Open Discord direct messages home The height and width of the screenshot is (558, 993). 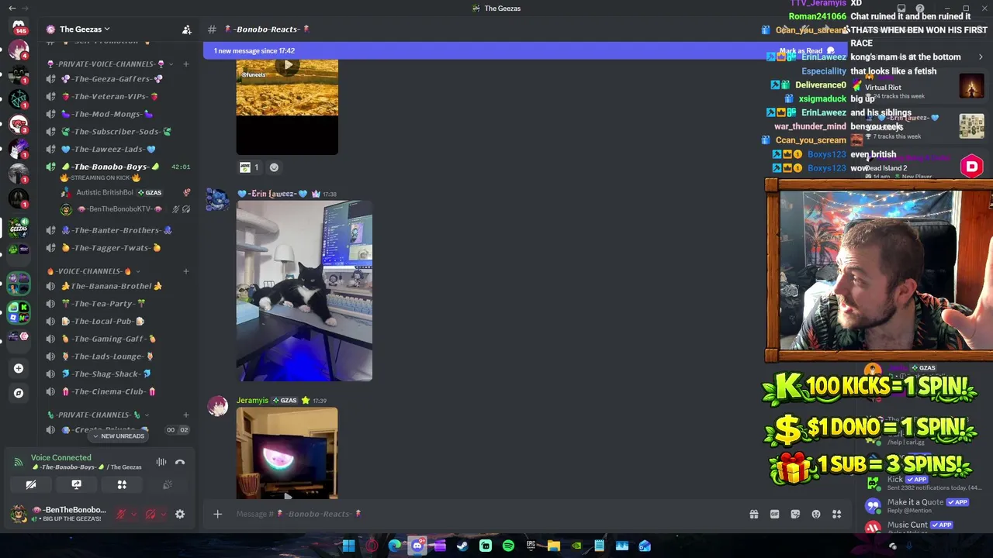(19, 26)
